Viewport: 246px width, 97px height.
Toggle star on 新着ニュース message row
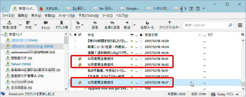coord(75,47)
